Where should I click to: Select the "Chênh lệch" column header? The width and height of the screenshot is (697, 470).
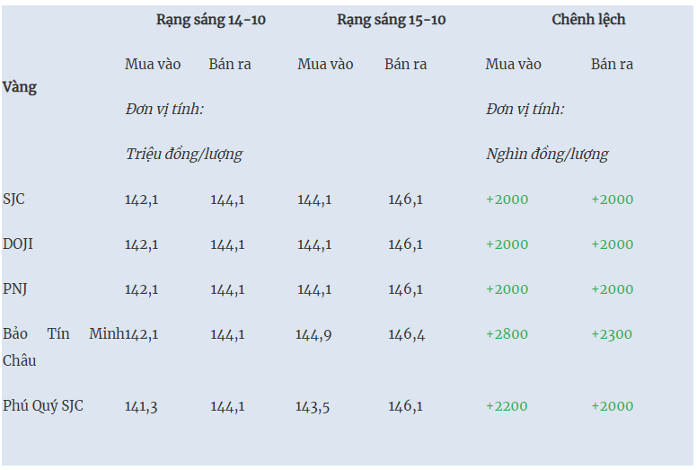[x=588, y=20]
